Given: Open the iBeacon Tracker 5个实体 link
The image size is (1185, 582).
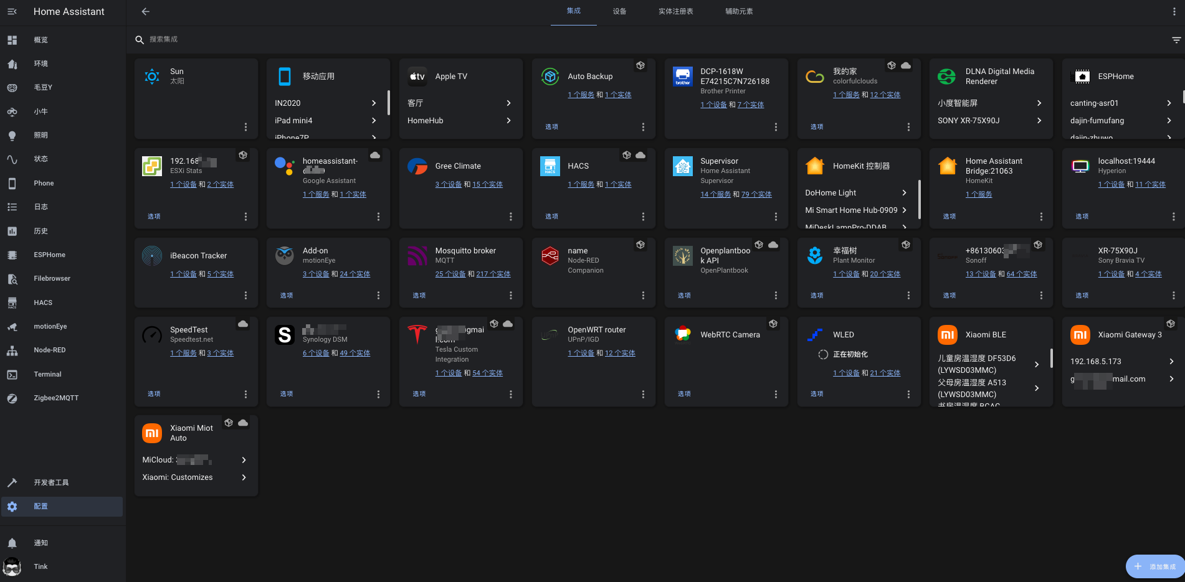Looking at the screenshot, I should [x=221, y=275].
